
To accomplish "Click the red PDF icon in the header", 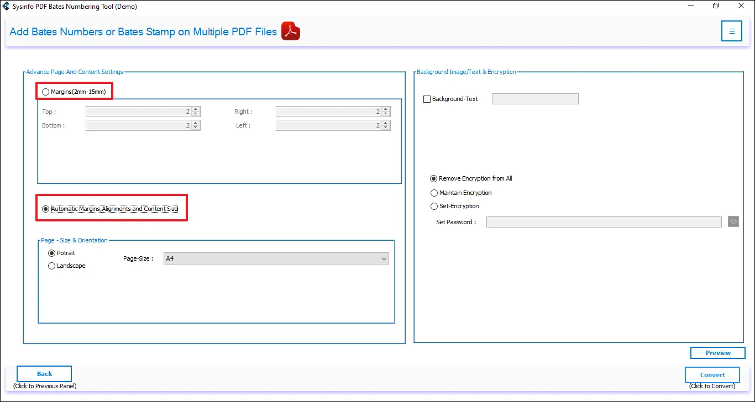I will 291,31.
